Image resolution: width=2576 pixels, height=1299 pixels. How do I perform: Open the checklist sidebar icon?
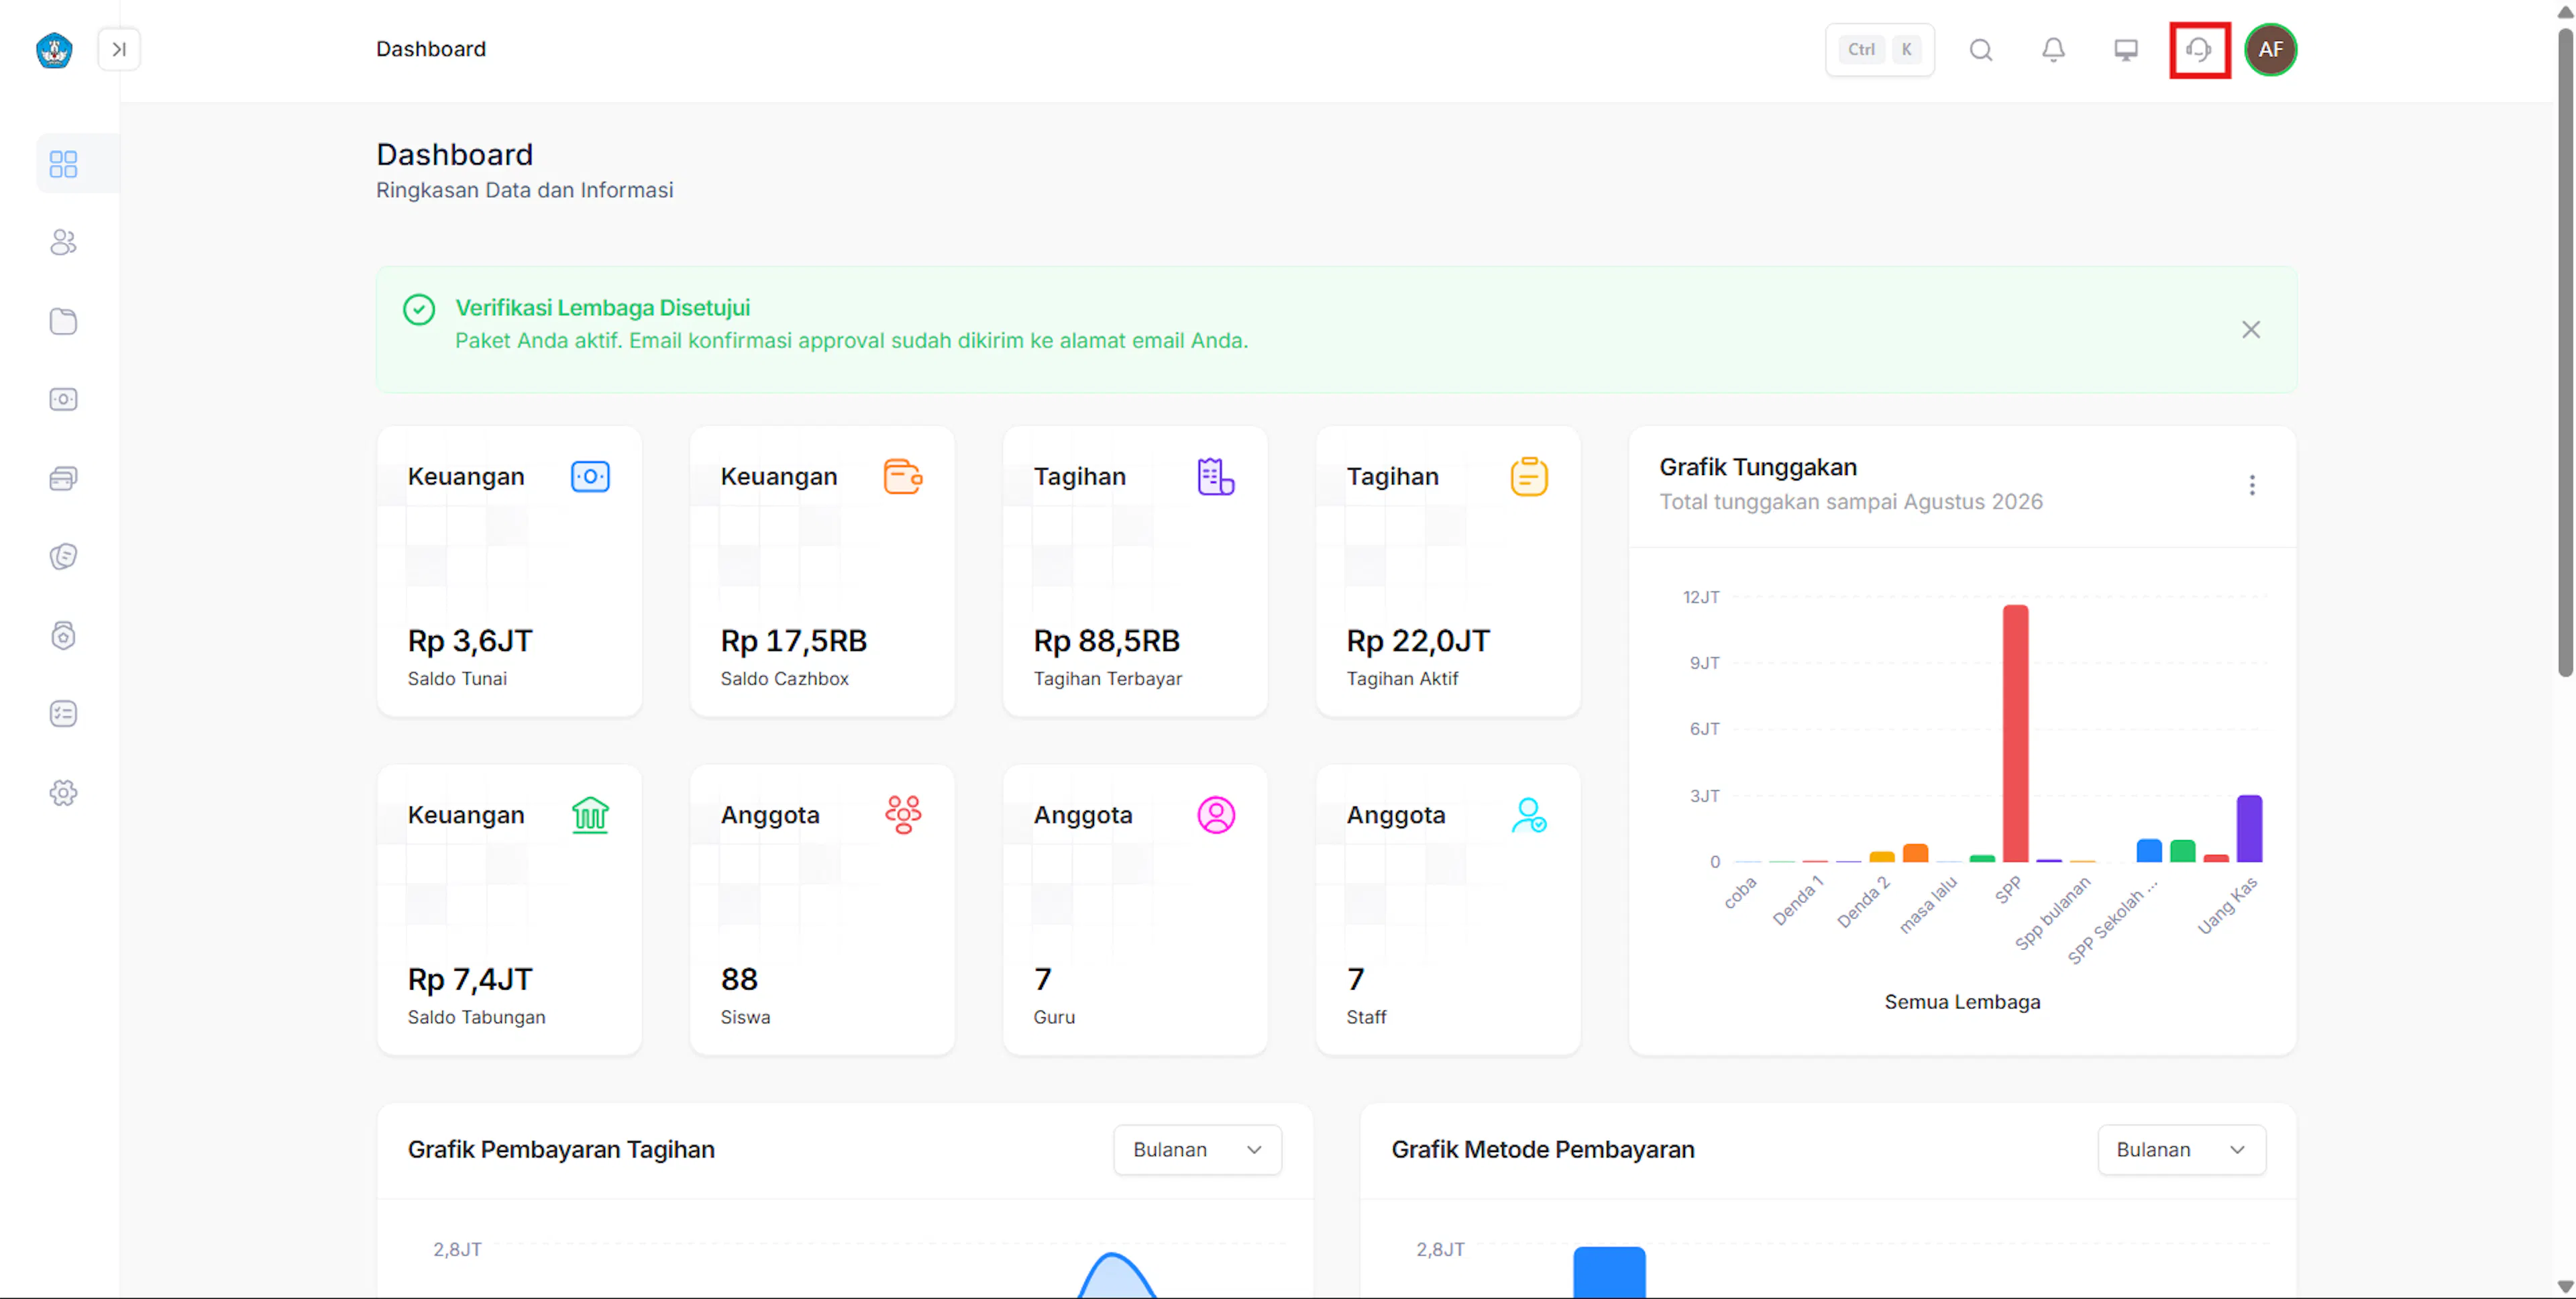pos(63,713)
